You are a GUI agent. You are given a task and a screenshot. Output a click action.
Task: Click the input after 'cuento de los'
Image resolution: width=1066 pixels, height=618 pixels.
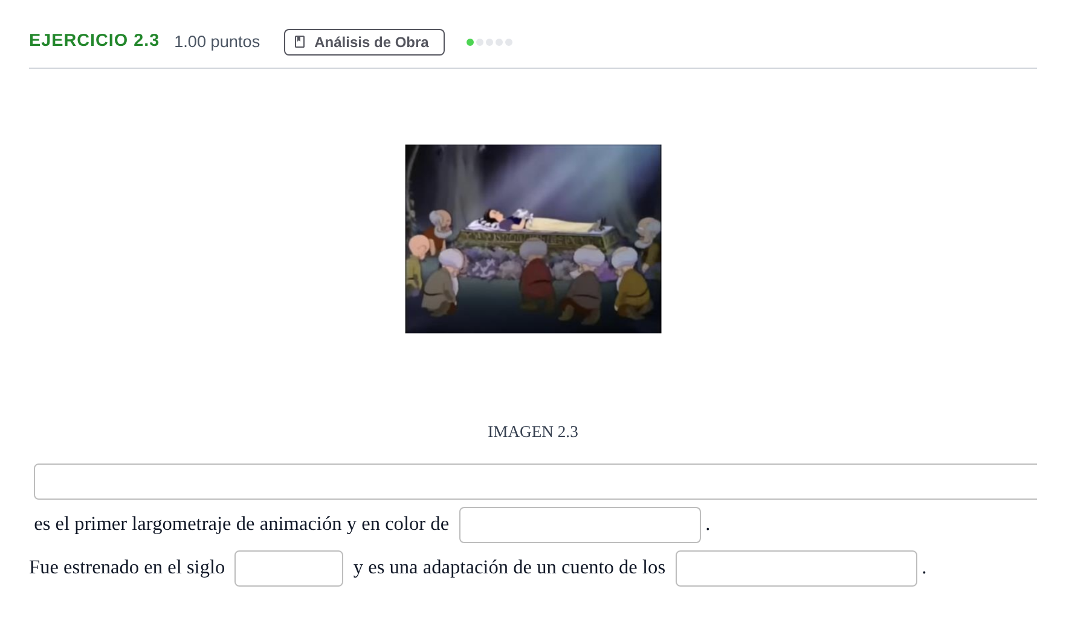click(796, 569)
